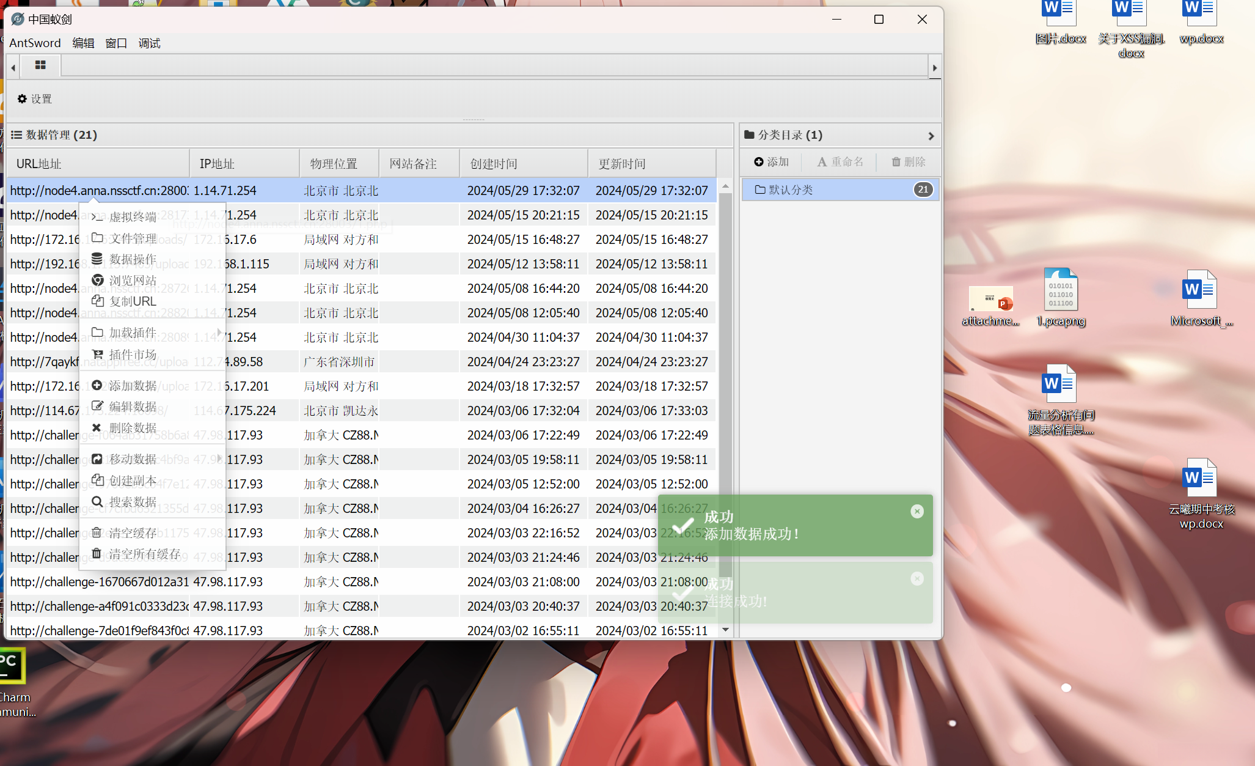Open 插件市场 plugin market
1255x766 pixels.
(x=132, y=355)
